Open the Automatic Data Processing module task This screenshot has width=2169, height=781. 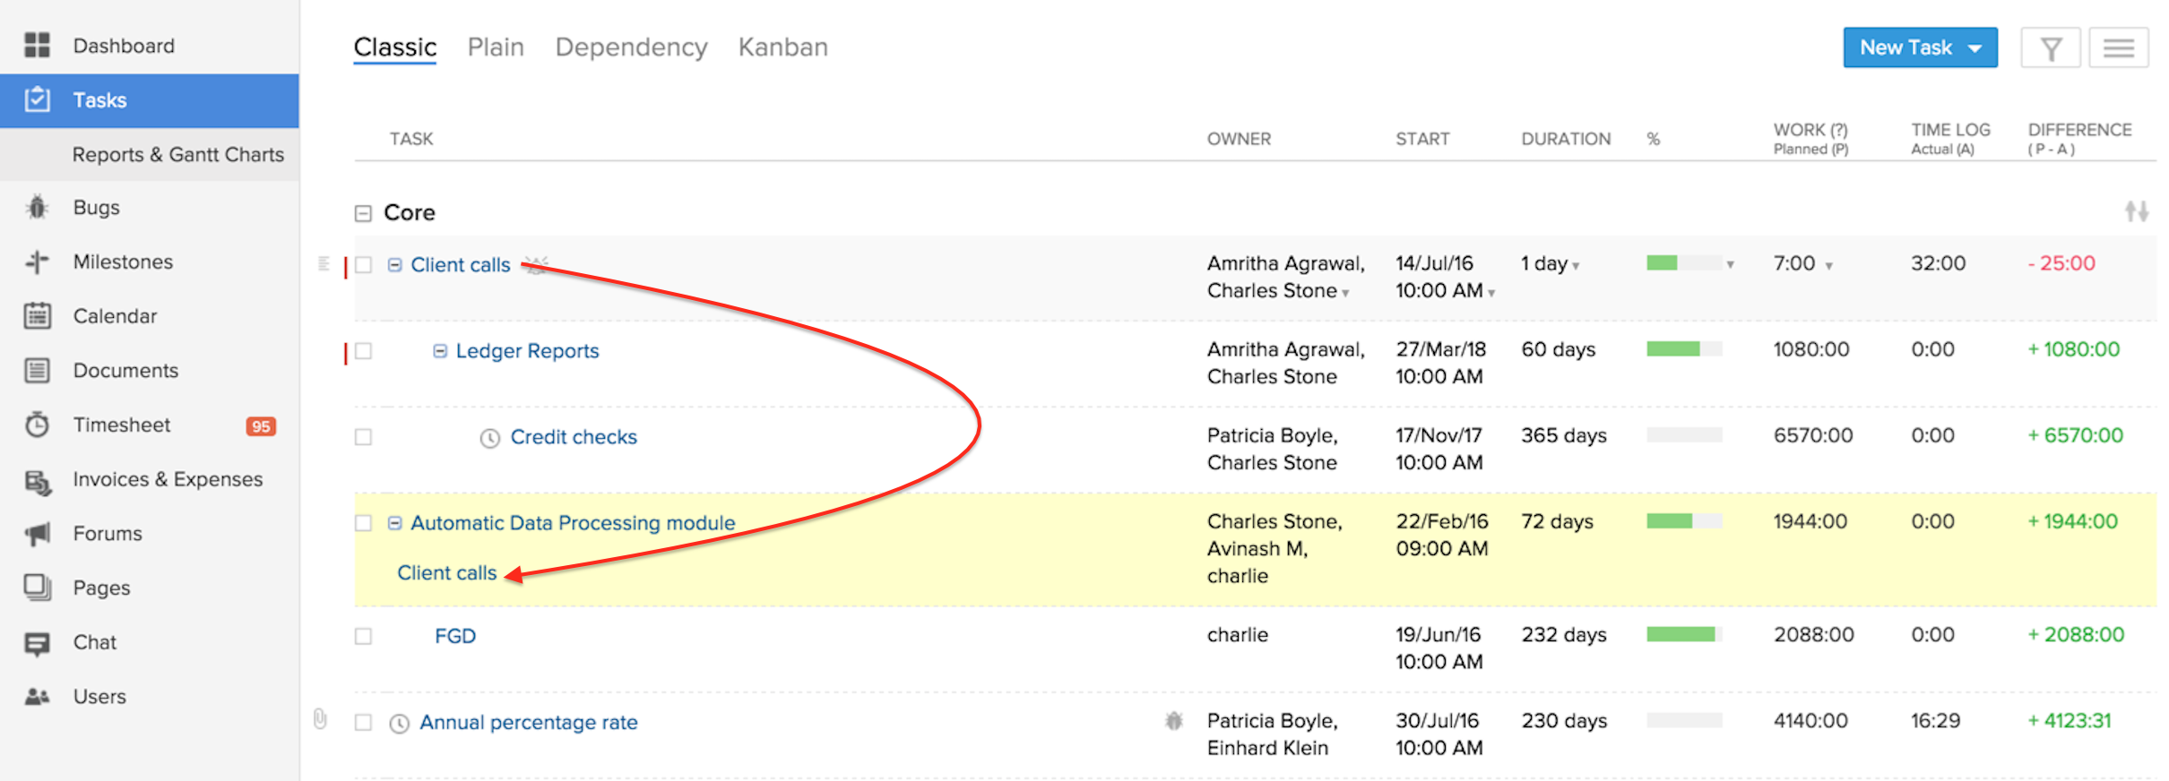(573, 523)
